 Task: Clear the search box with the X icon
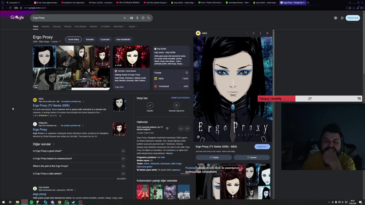pos(124,18)
